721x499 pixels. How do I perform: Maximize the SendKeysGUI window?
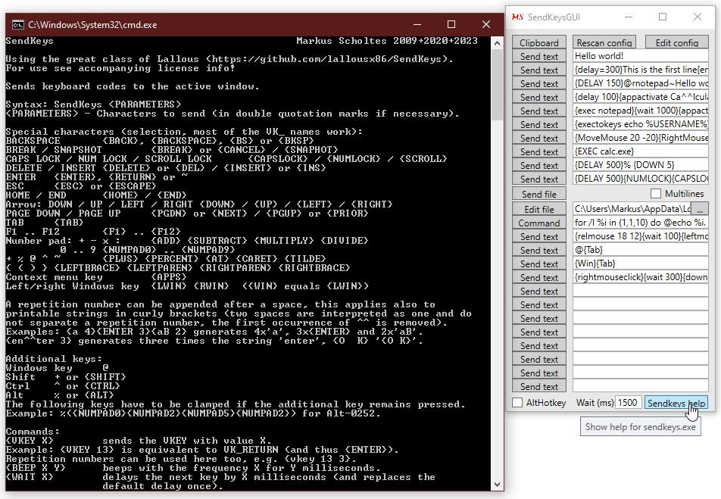point(663,17)
